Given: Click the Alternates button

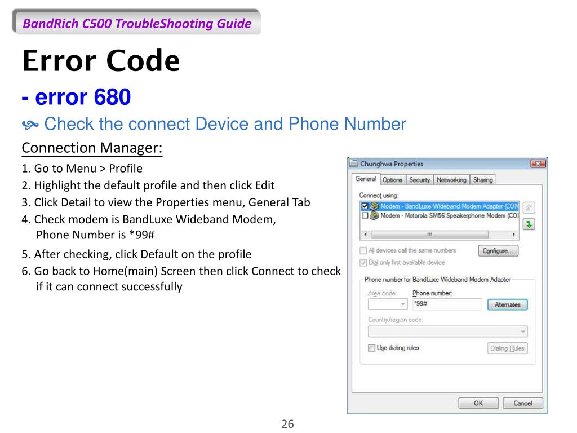Looking at the screenshot, I should [508, 304].
